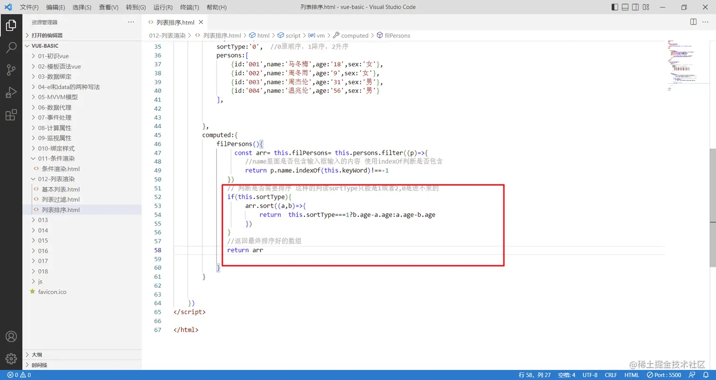The width and height of the screenshot is (716, 380).
Task: Click the VS Code logo icon
Action: click(8, 7)
